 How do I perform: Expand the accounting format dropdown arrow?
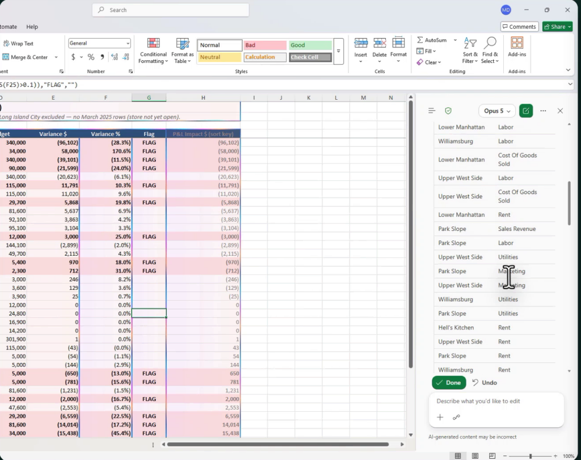point(81,57)
